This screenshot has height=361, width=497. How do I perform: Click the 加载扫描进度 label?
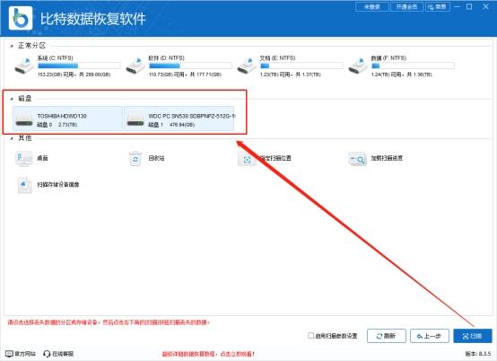point(387,158)
